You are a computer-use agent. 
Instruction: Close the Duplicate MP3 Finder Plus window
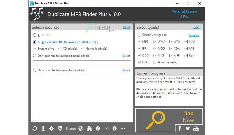click(x=200, y=3)
